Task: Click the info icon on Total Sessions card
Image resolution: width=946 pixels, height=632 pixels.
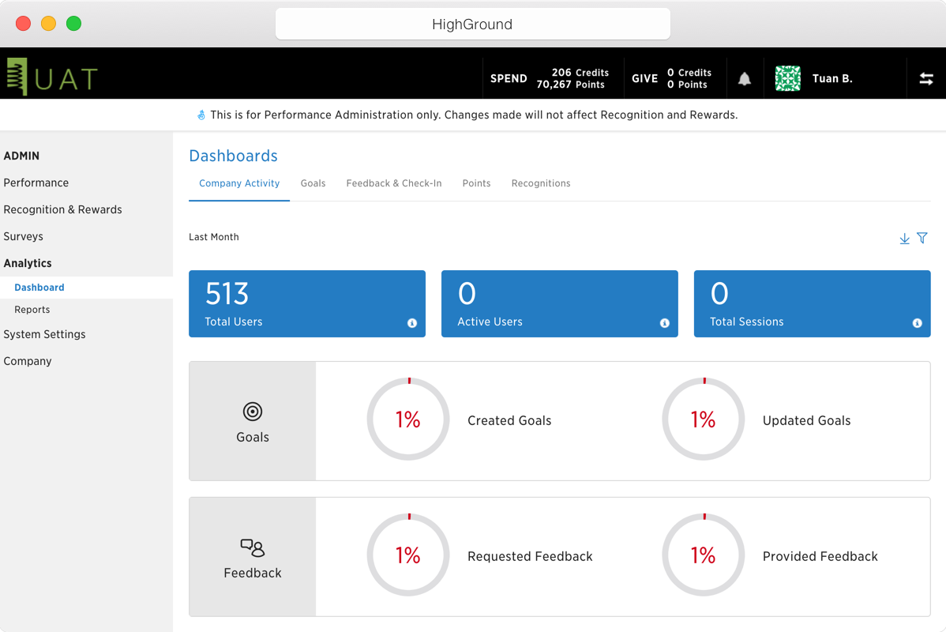Action: 917,323
